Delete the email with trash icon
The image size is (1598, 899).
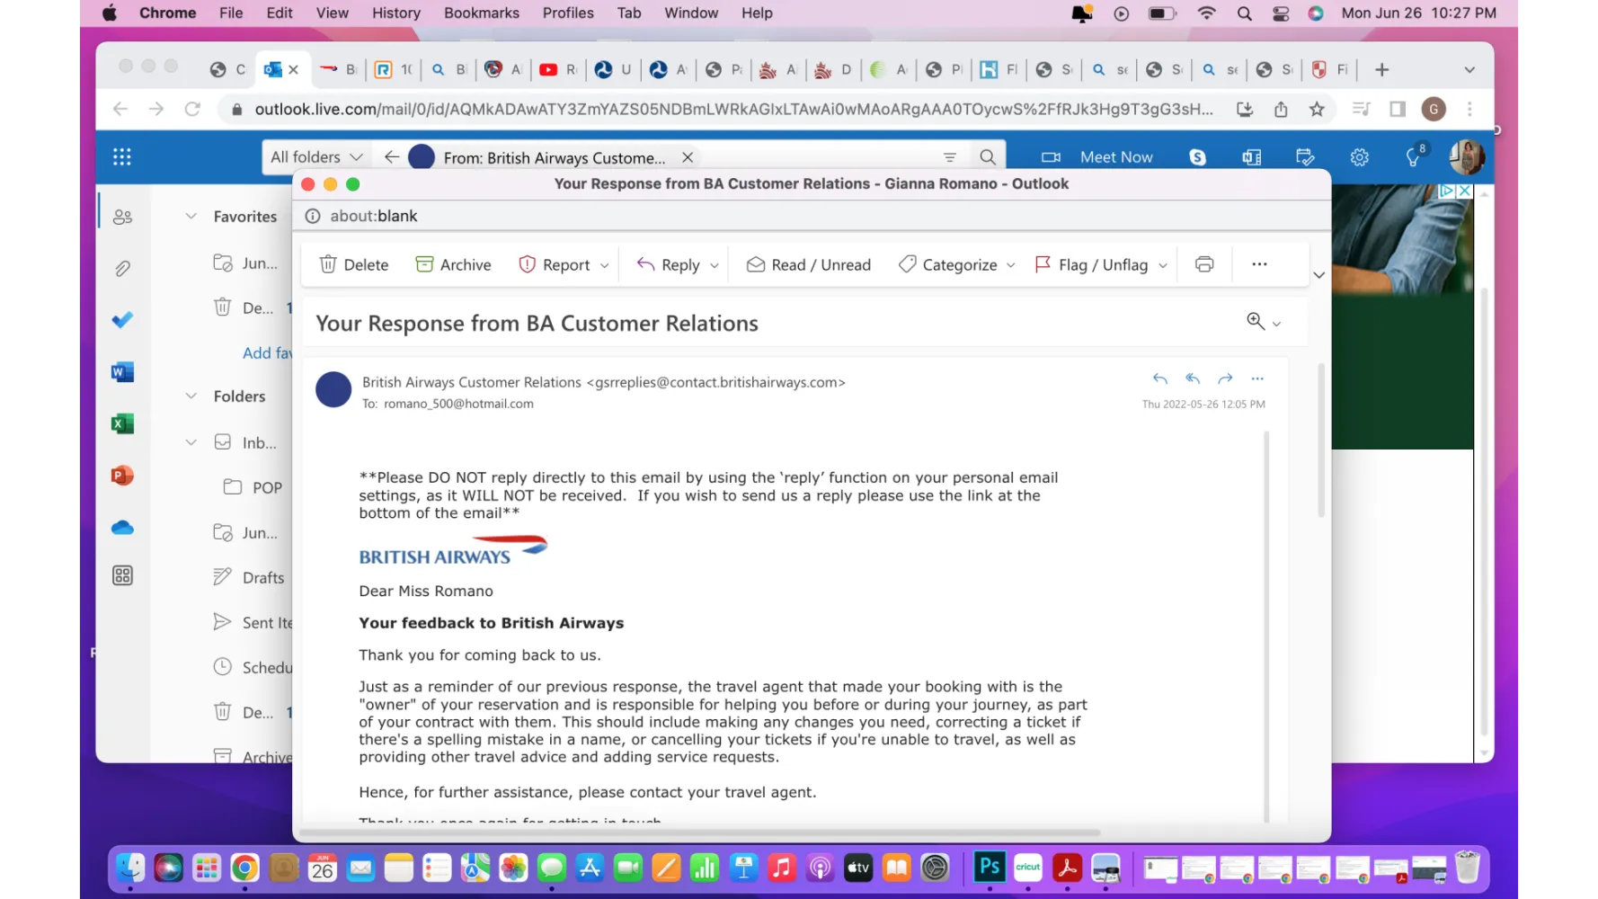(x=354, y=264)
